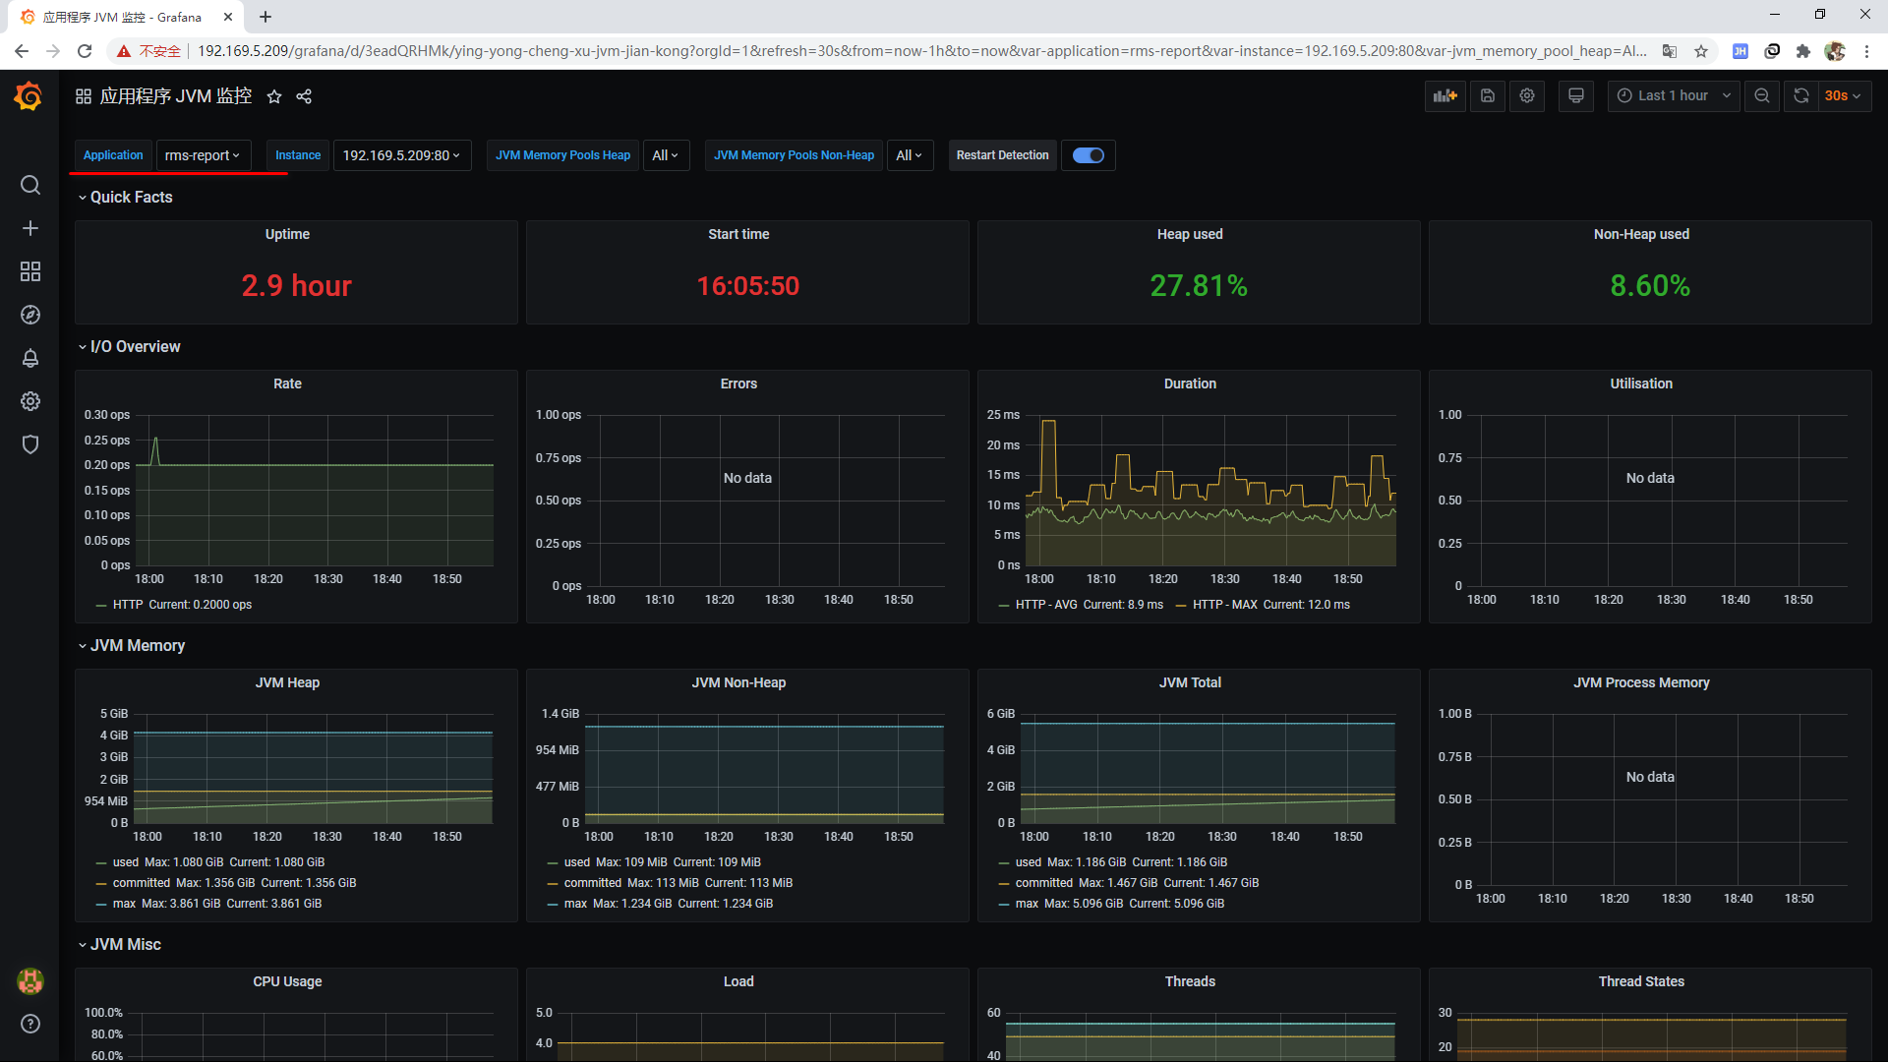Open JVM Memory Pools Heap All dropdown
The width and height of the screenshot is (1888, 1062).
pyautogui.click(x=666, y=155)
